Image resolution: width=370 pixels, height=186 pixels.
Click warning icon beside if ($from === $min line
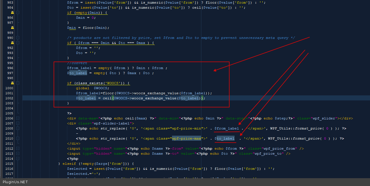point(12,43)
